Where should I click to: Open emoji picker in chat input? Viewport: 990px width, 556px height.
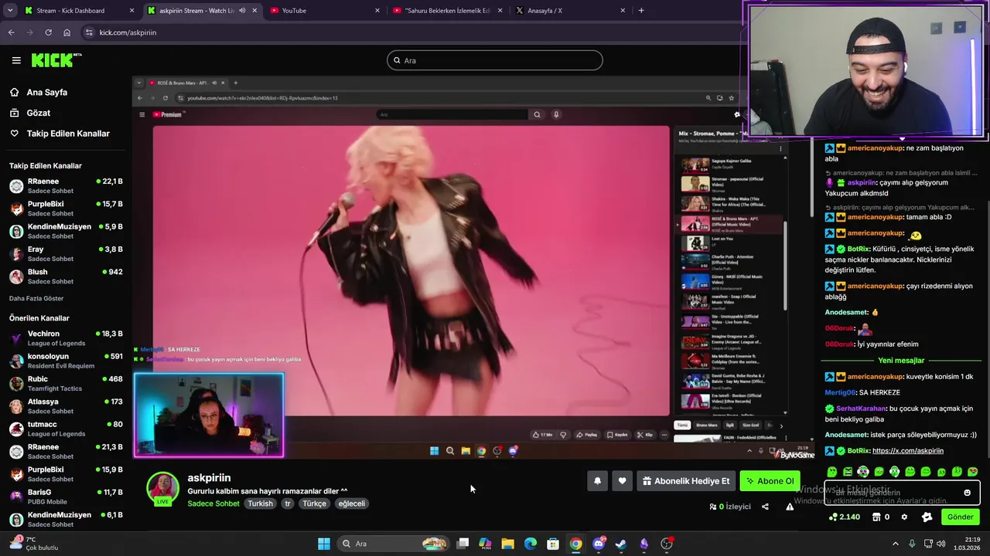pos(967,493)
